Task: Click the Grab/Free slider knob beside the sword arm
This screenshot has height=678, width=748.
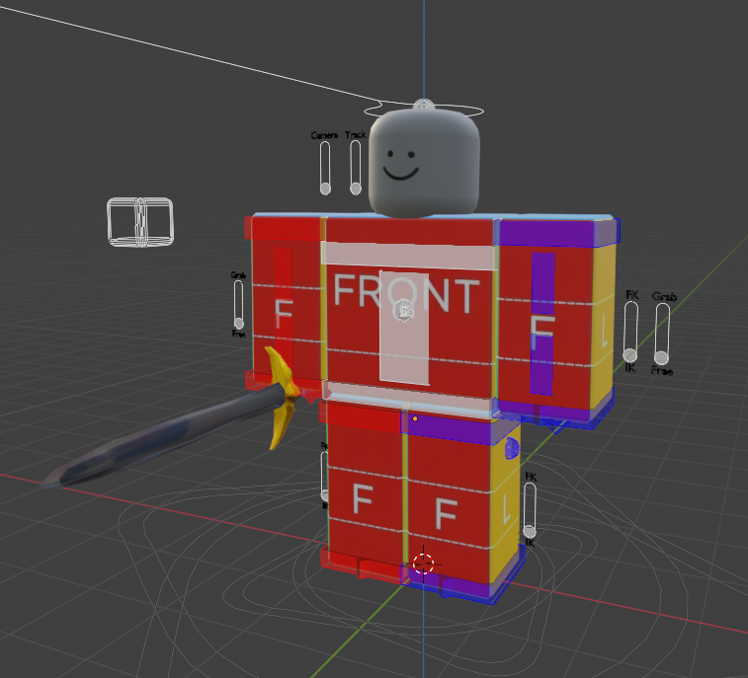Action: tap(239, 324)
